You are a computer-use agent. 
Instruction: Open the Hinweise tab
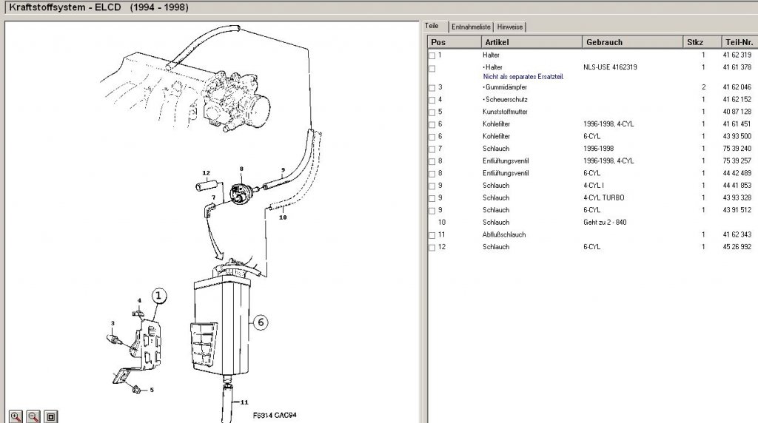509,27
